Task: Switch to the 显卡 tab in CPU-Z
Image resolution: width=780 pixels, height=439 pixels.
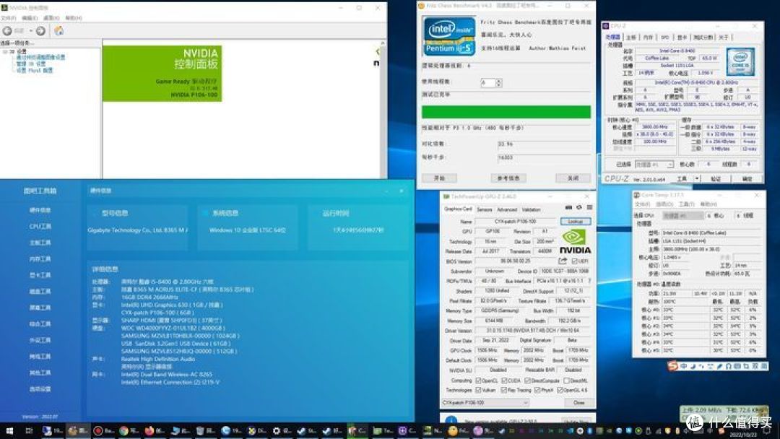Action: (682, 38)
